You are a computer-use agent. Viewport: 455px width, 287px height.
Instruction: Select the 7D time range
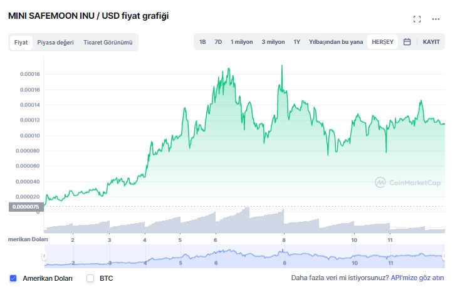pyautogui.click(x=218, y=42)
